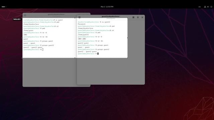214x120 pixels.
Task: Open hamburger menu in guest2 terminal
Action: click(138, 17)
